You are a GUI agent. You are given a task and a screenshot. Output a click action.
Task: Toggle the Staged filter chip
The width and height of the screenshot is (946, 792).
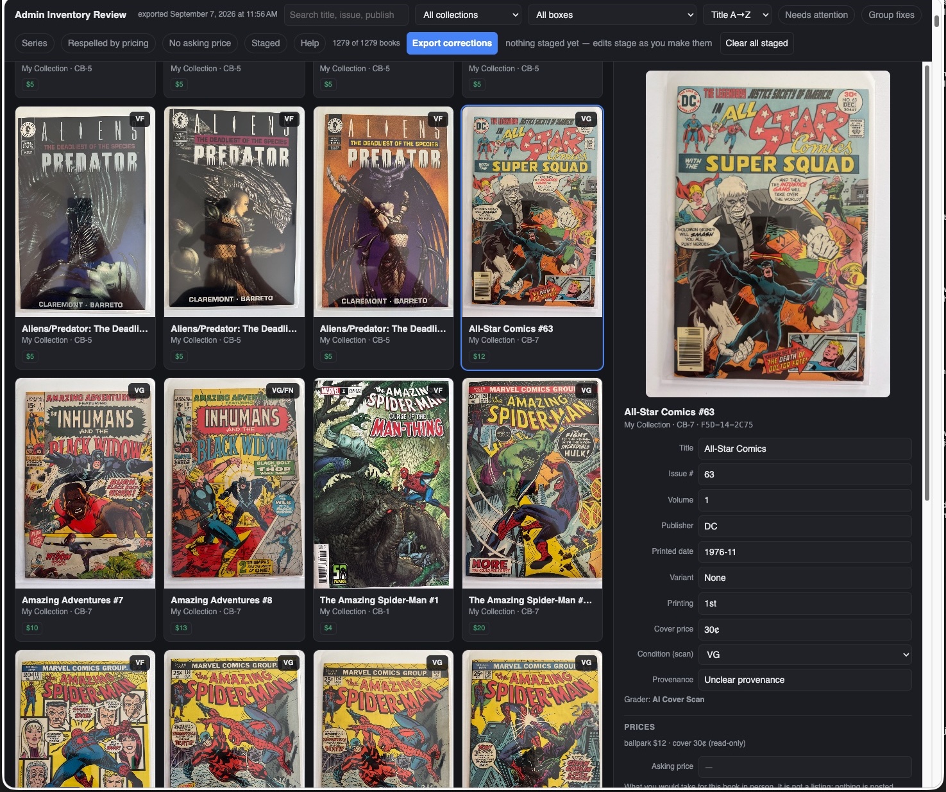[x=266, y=43]
